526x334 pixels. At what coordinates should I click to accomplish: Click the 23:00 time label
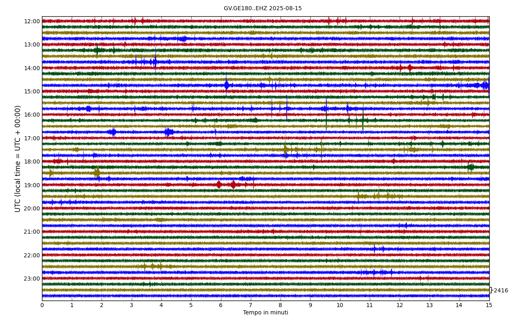(32, 279)
